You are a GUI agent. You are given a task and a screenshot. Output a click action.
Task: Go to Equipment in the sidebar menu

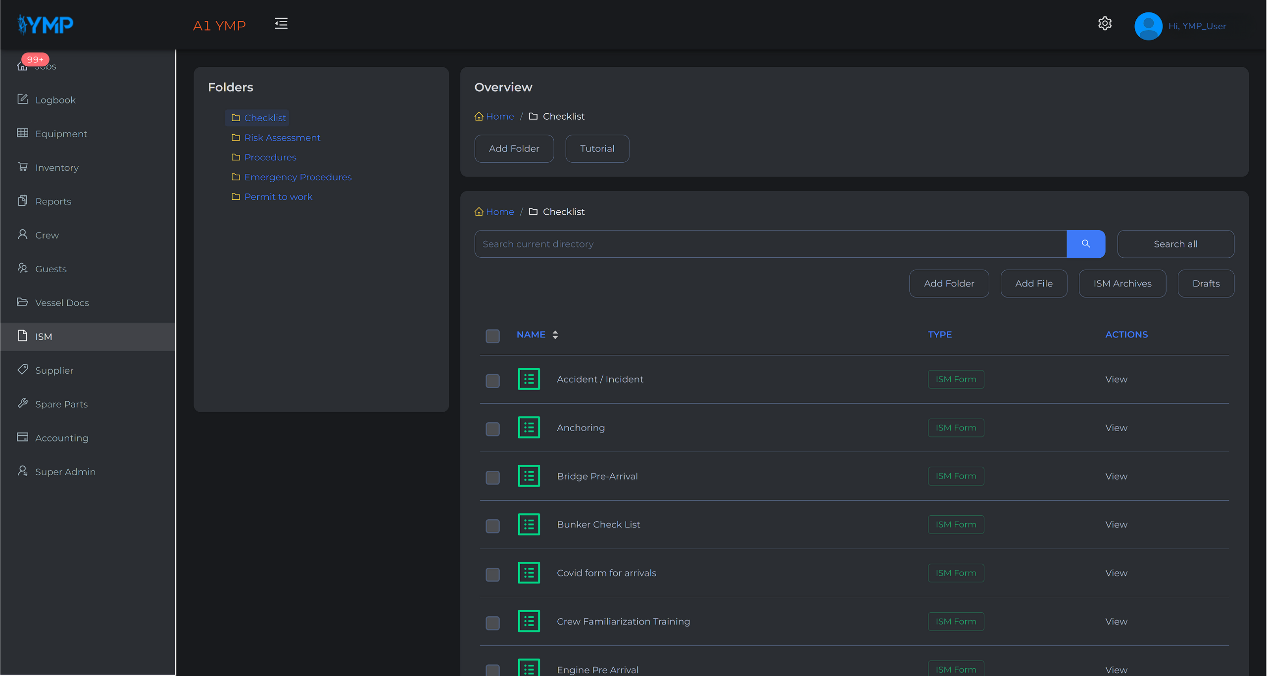click(x=61, y=134)
